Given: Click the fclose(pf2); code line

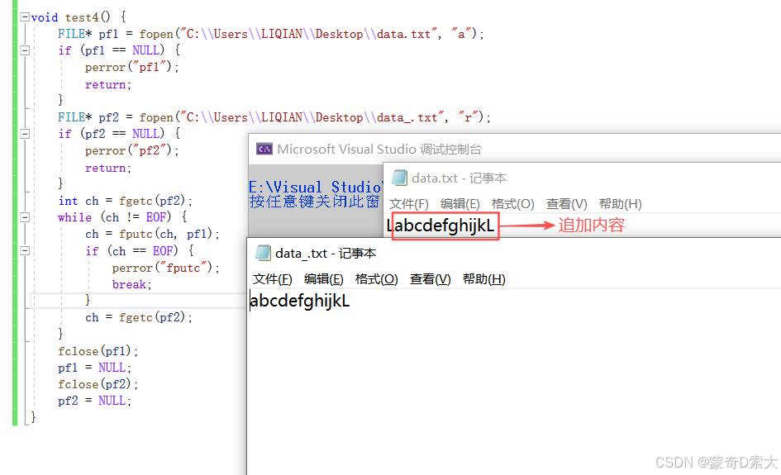Looking at the screenshot, I should [x=98, y=384].
